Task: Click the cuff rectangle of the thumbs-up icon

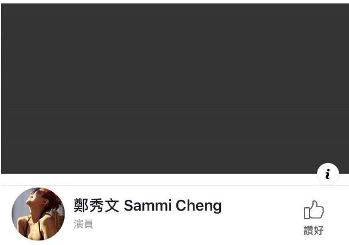Action: (307, 213)
